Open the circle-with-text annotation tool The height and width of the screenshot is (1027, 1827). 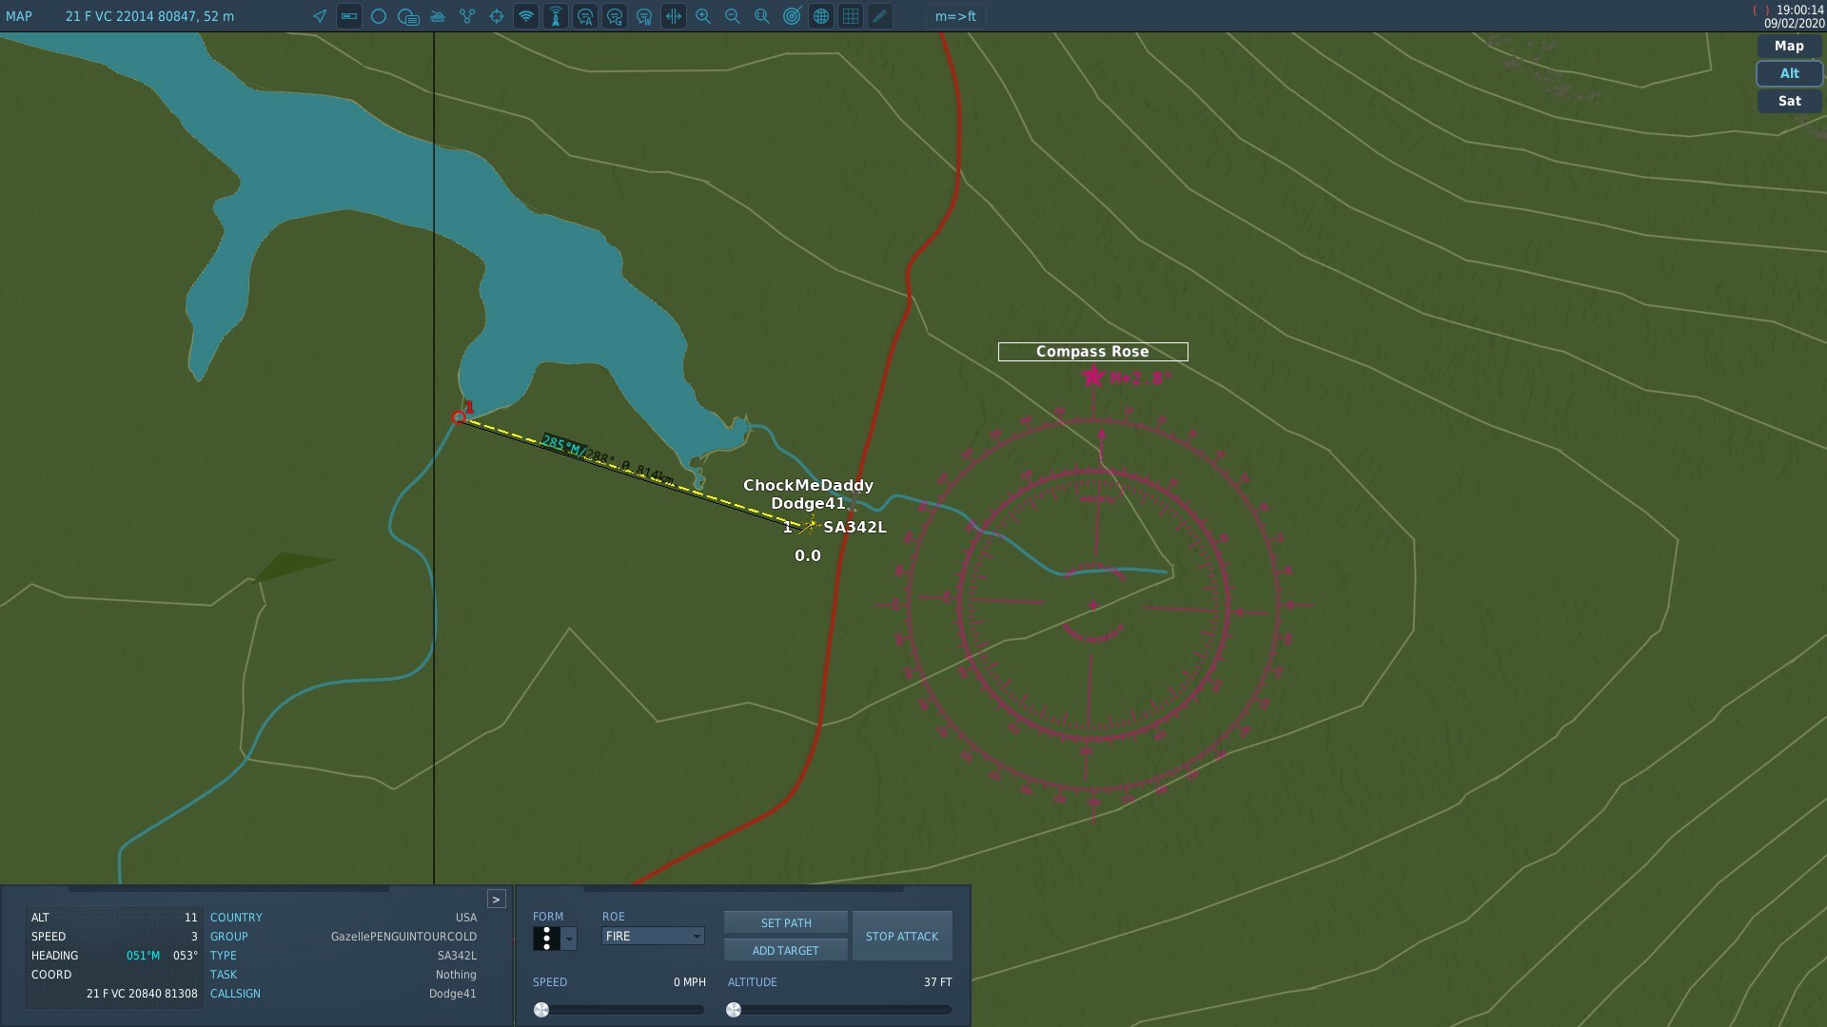tap(408, 16)
